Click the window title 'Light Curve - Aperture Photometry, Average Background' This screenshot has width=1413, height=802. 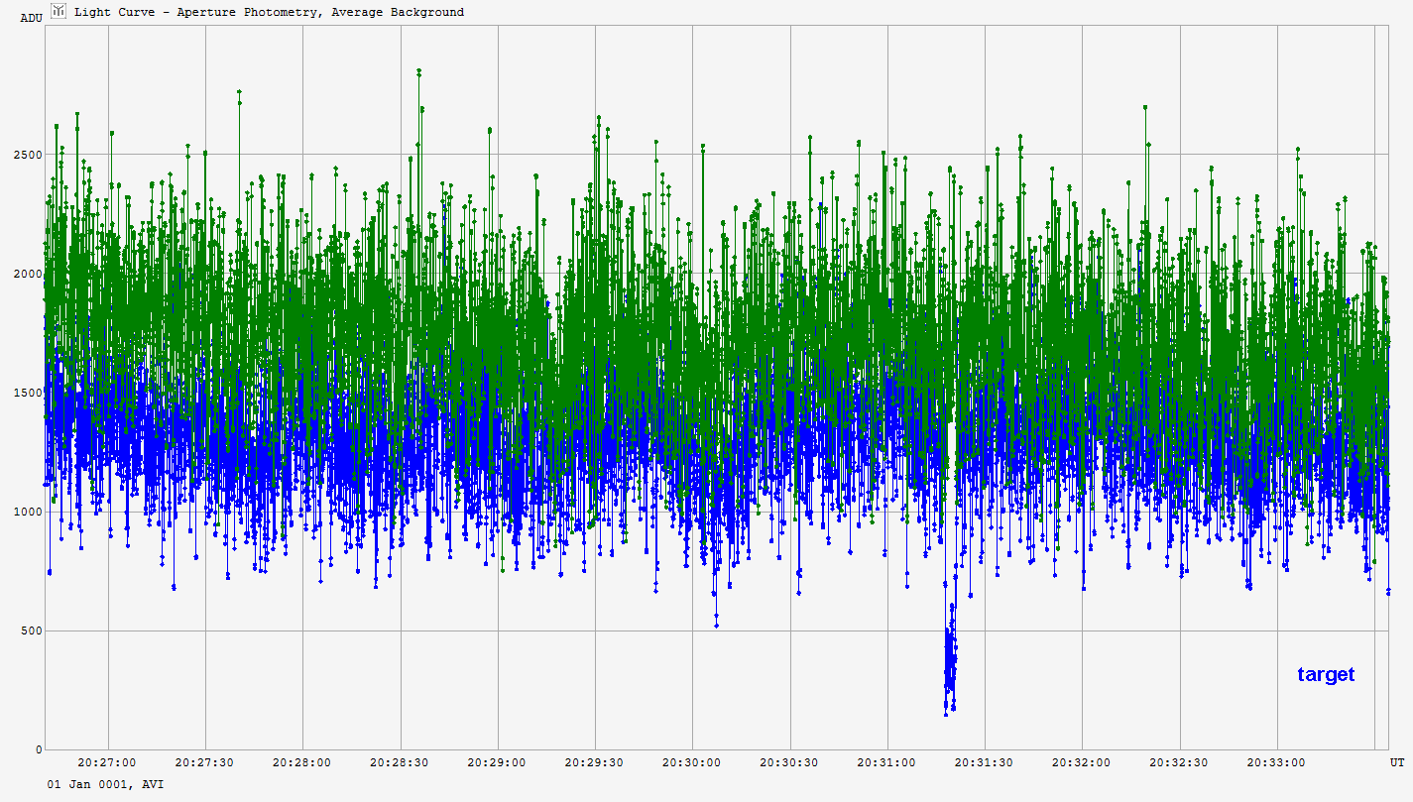pyautogui.click(x=269, y=12)
